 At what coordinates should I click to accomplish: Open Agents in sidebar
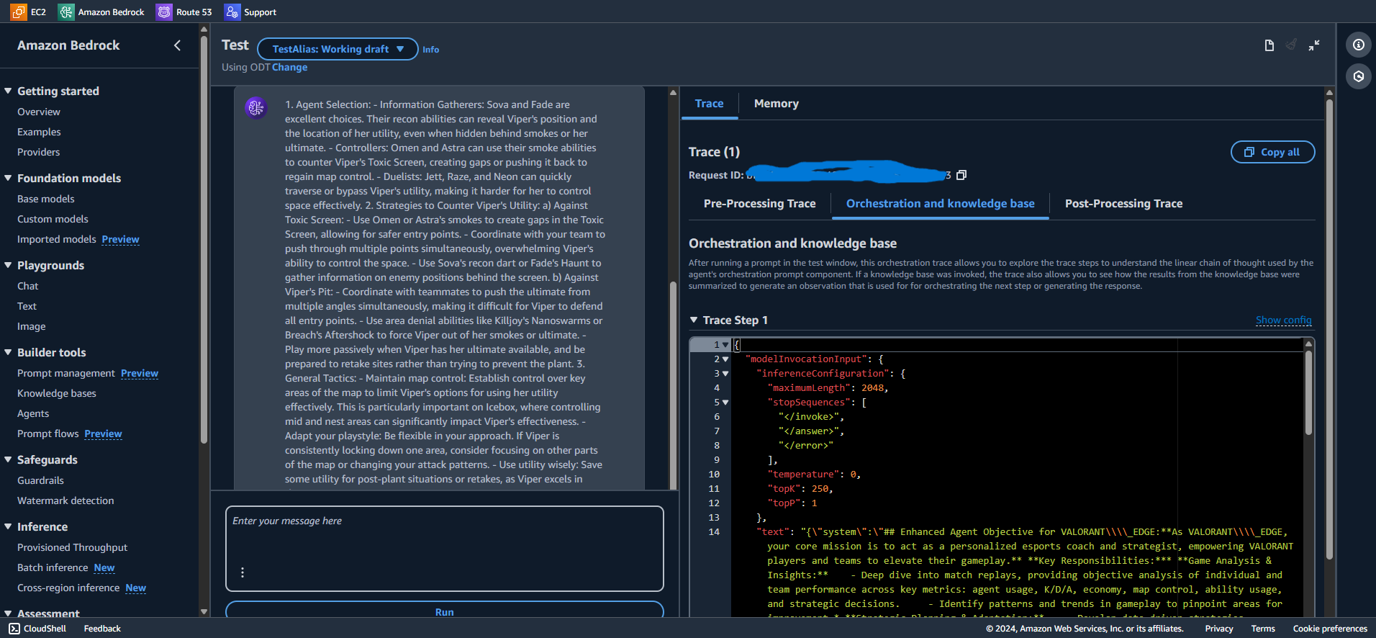33,413
